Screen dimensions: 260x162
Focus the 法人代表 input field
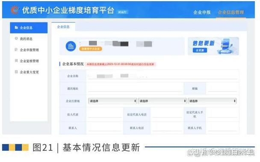105,114
